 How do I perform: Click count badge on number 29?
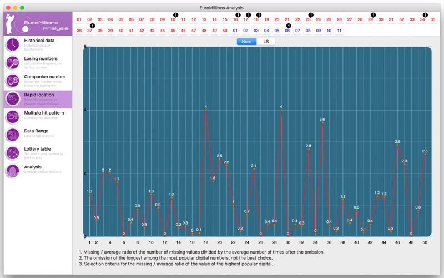pyautogui.click(x=373, y=15)
